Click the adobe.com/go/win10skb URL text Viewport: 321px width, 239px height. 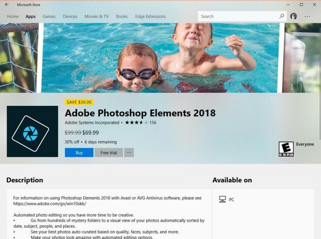[x=50, y=204]
